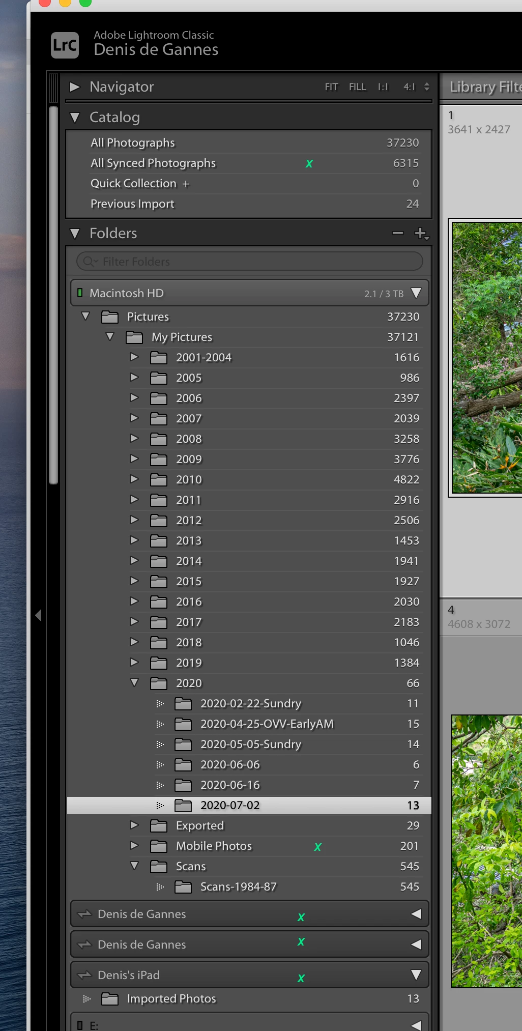Select the 2005 folder icon
The height and width of the screenshot is (1031, 522).
[159, 378]
